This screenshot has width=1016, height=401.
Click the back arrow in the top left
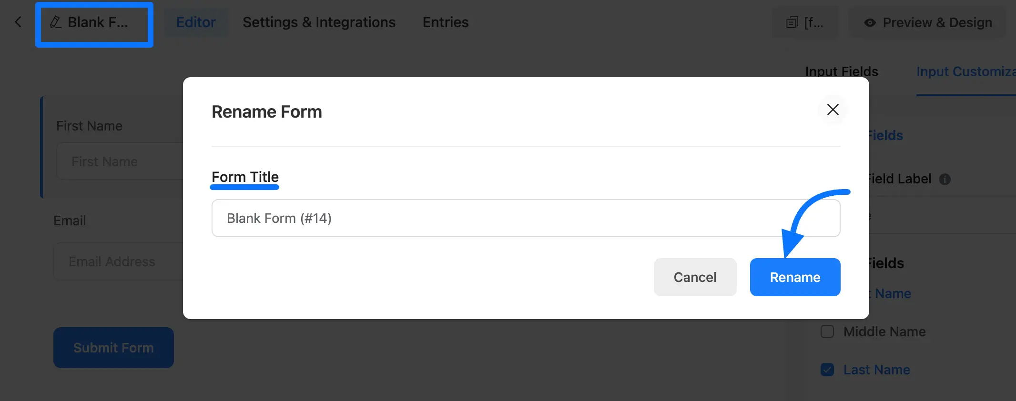tap(18, 22)
